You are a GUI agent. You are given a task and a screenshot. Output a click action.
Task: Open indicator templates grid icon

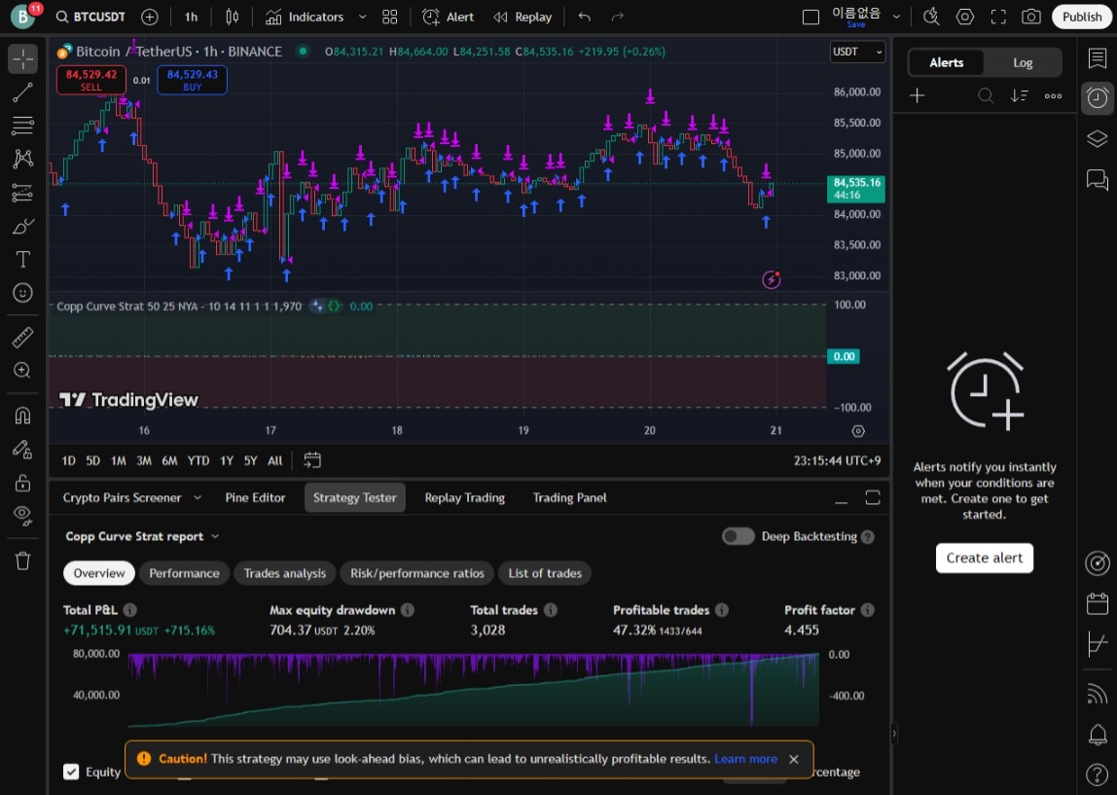[x=389, y=18]
